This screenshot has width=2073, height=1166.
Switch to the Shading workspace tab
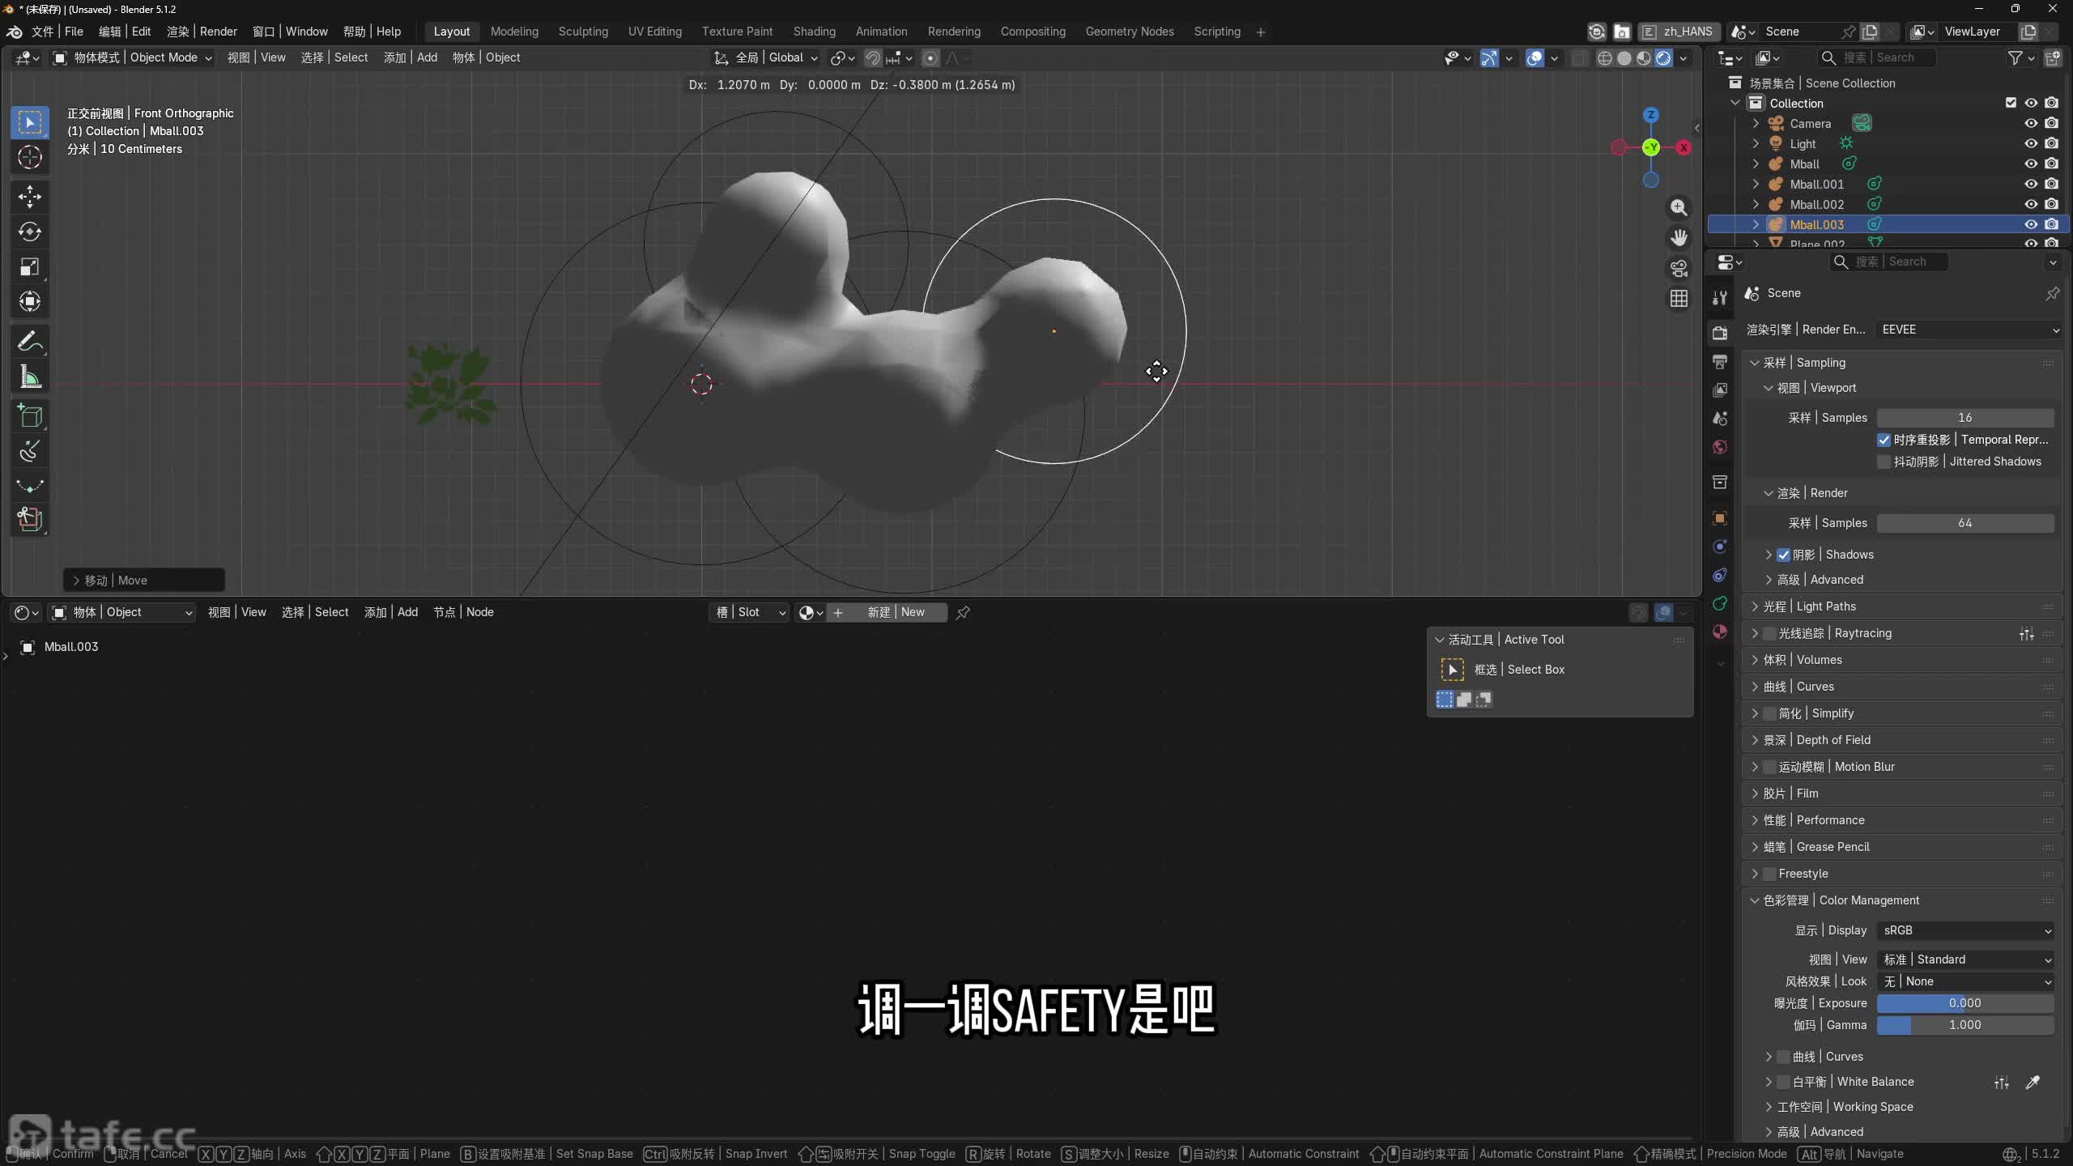click(x=814, y=32)
